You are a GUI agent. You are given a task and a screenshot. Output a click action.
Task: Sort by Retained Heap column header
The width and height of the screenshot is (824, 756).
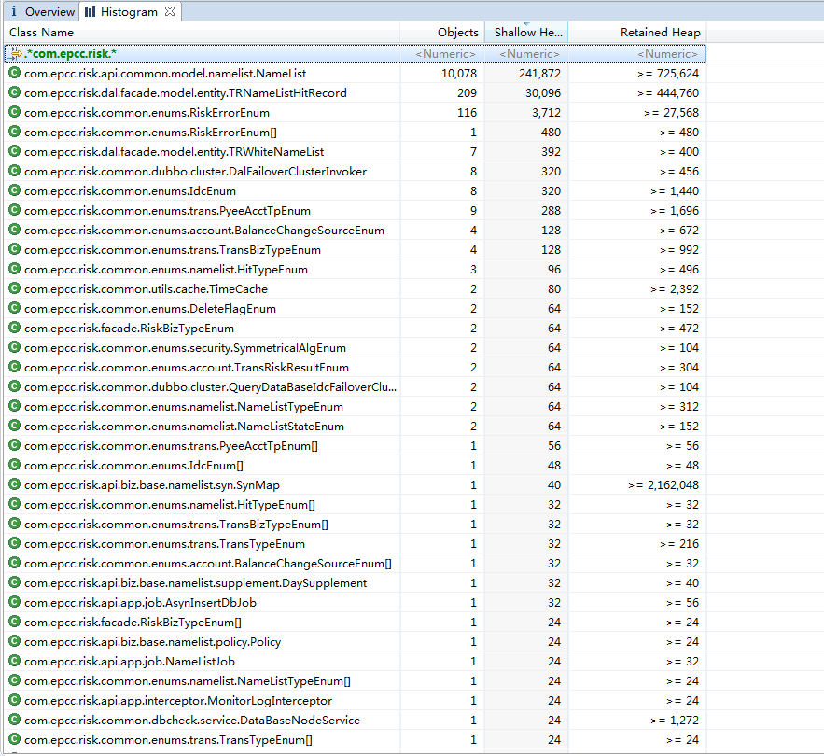(x=637, y=32)
